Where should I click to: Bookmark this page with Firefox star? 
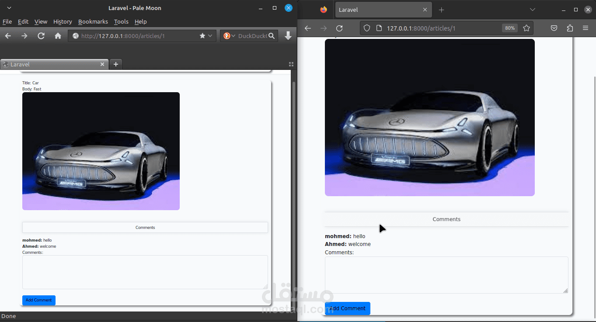(526, 28)
